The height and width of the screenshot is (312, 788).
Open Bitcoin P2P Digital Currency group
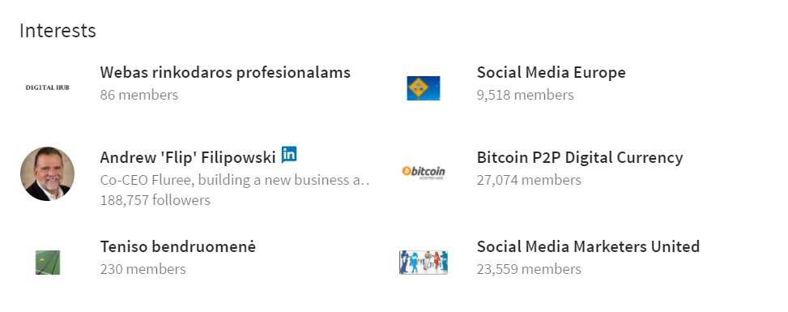(x=580, y=157)
